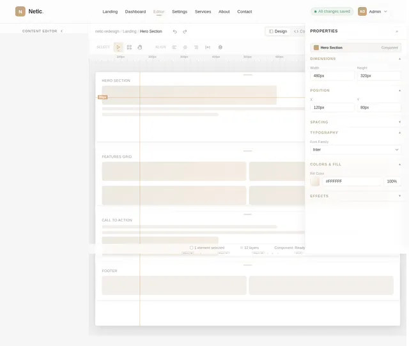
Task: Open the Settings nav link
Action: (180, 11)
